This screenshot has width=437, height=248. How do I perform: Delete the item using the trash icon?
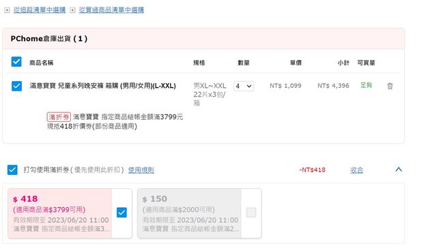pos(390,86)
